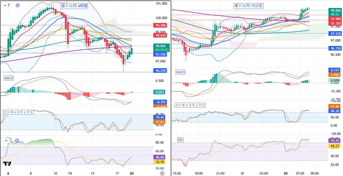Image resolution: width=343 pixels, height=176 pixels.
Task: Click the 89.38 stochastic value label
Action: pos(335,111)
